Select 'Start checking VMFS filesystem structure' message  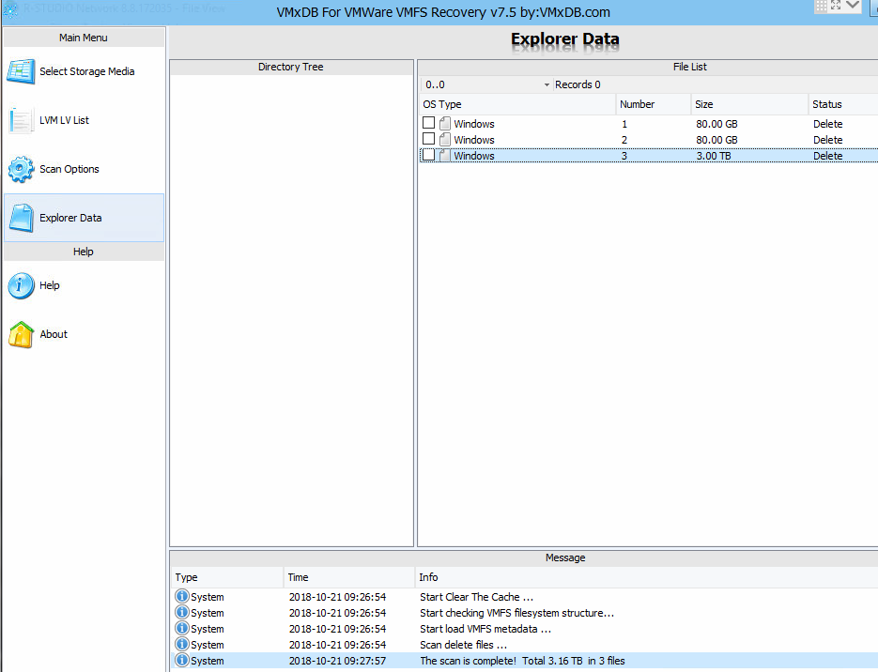516,613
